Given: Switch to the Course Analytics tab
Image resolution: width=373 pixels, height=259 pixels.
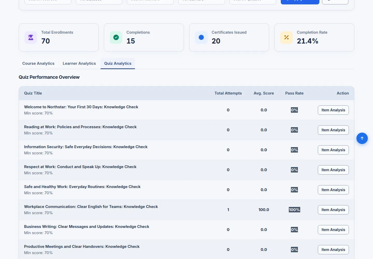Looking at the screenshot, I should (x=38, y=63).
